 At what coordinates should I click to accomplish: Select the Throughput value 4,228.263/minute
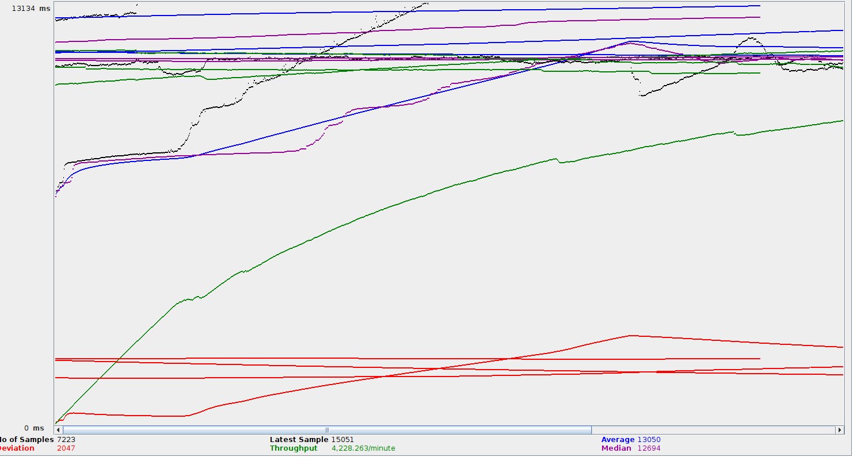click(363, 448)
